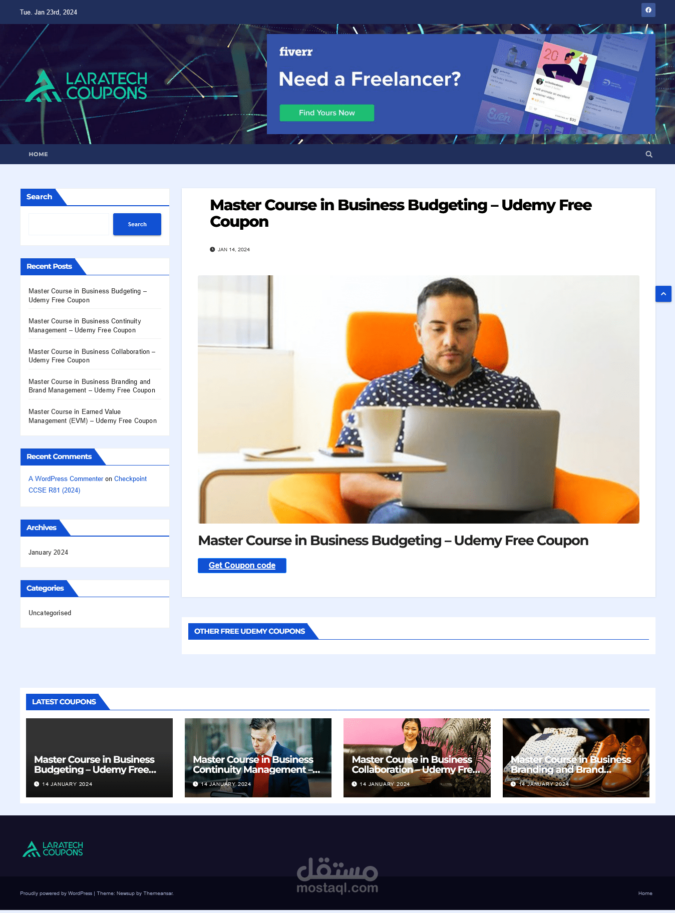Click the blue Search button
Screen dimensions: 675x913
(137, 224)
